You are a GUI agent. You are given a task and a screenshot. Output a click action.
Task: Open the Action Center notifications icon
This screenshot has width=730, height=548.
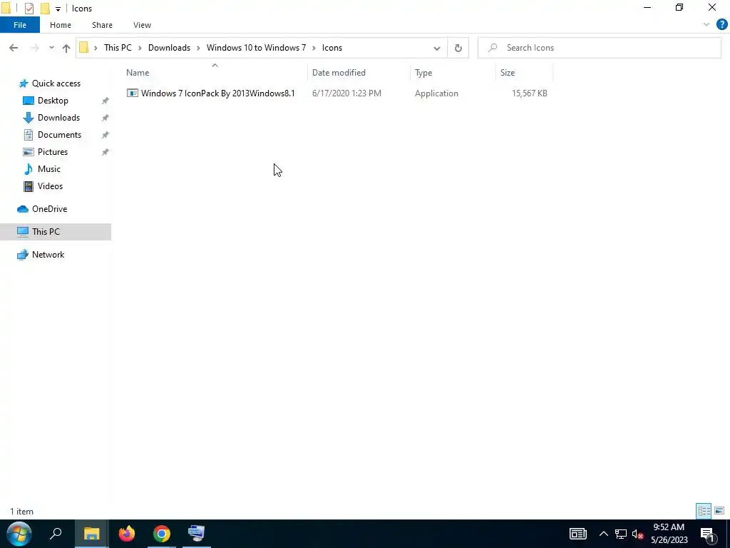click(x=709, y=534)
